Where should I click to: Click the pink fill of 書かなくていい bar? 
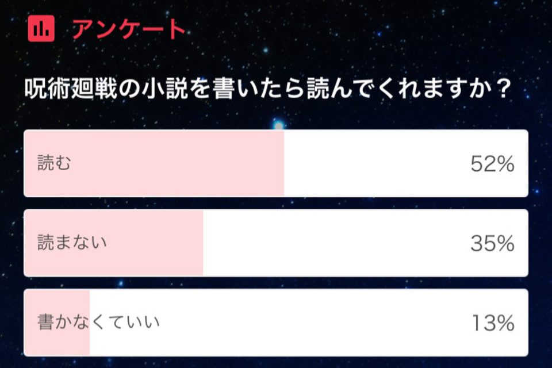pos(57,323)
